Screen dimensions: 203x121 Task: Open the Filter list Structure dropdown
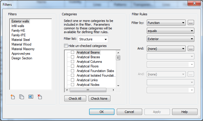(93, 39)
